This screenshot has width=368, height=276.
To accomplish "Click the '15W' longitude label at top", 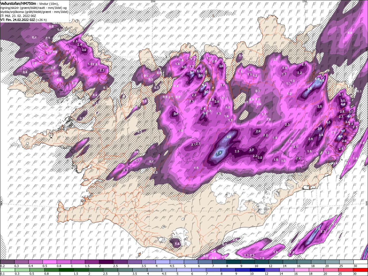I will [305, 1].
